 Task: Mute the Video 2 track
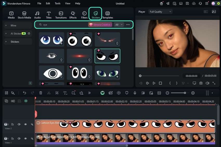click(x=19, y=124)
